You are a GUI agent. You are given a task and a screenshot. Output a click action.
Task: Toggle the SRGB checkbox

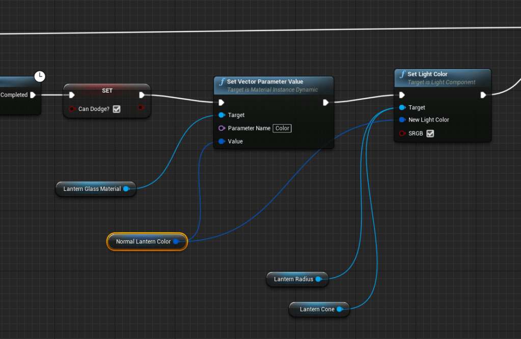pos(430,133)
